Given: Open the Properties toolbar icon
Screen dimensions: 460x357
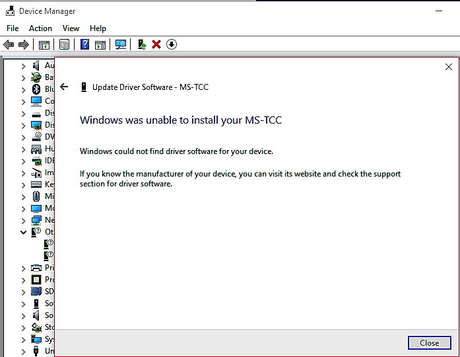Looking at the screenshot, I should point(64,45).
